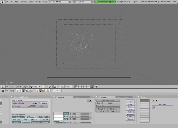
Task: Click the Nodes button
Action: point(44,103)
